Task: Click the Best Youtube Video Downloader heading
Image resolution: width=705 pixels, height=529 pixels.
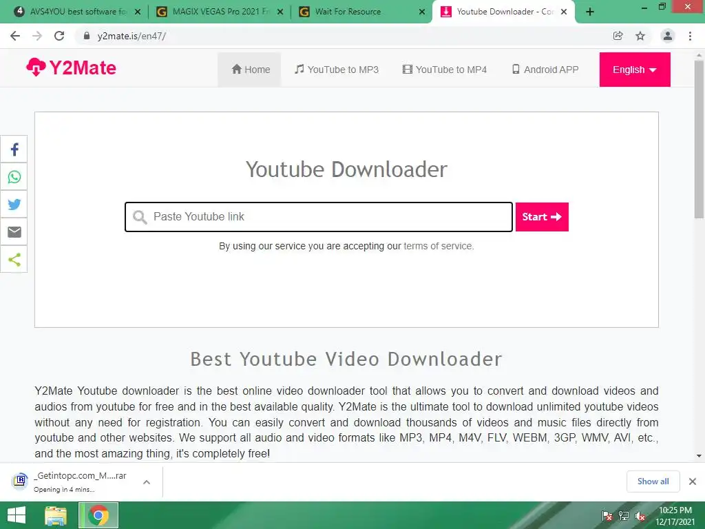Action: [x=346, y=359]
